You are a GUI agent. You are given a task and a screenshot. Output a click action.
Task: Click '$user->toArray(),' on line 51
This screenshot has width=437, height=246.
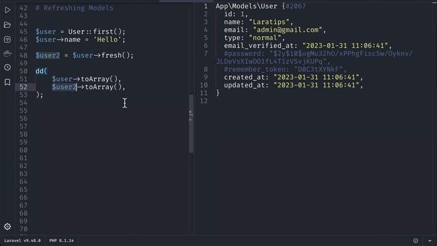click(x=87, y=79)
